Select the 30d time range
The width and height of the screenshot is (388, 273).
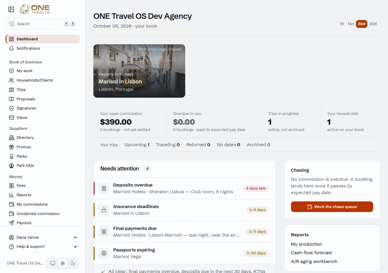(x=361, y=24)
